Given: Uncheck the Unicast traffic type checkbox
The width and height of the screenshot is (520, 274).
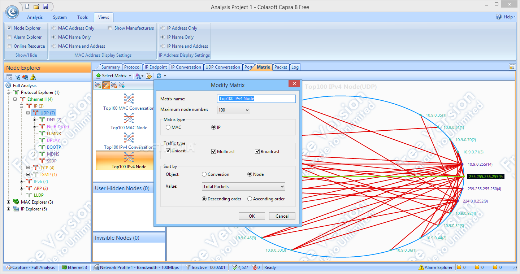Looking at the screenshot, I should click(168, 151).
